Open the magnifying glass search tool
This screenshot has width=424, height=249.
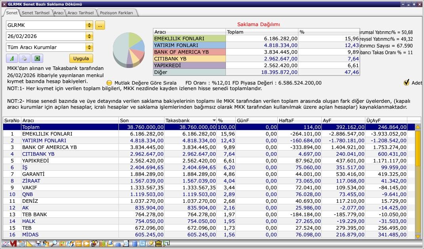tap(53, 243)
